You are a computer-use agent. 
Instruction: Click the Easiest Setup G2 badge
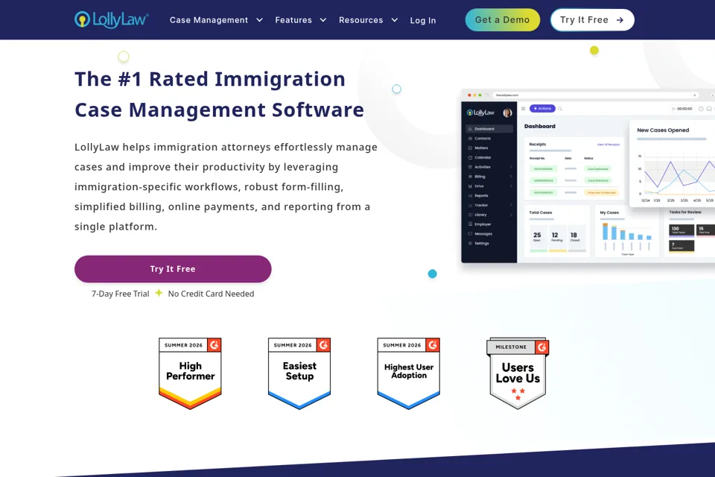tap(299, 373)
